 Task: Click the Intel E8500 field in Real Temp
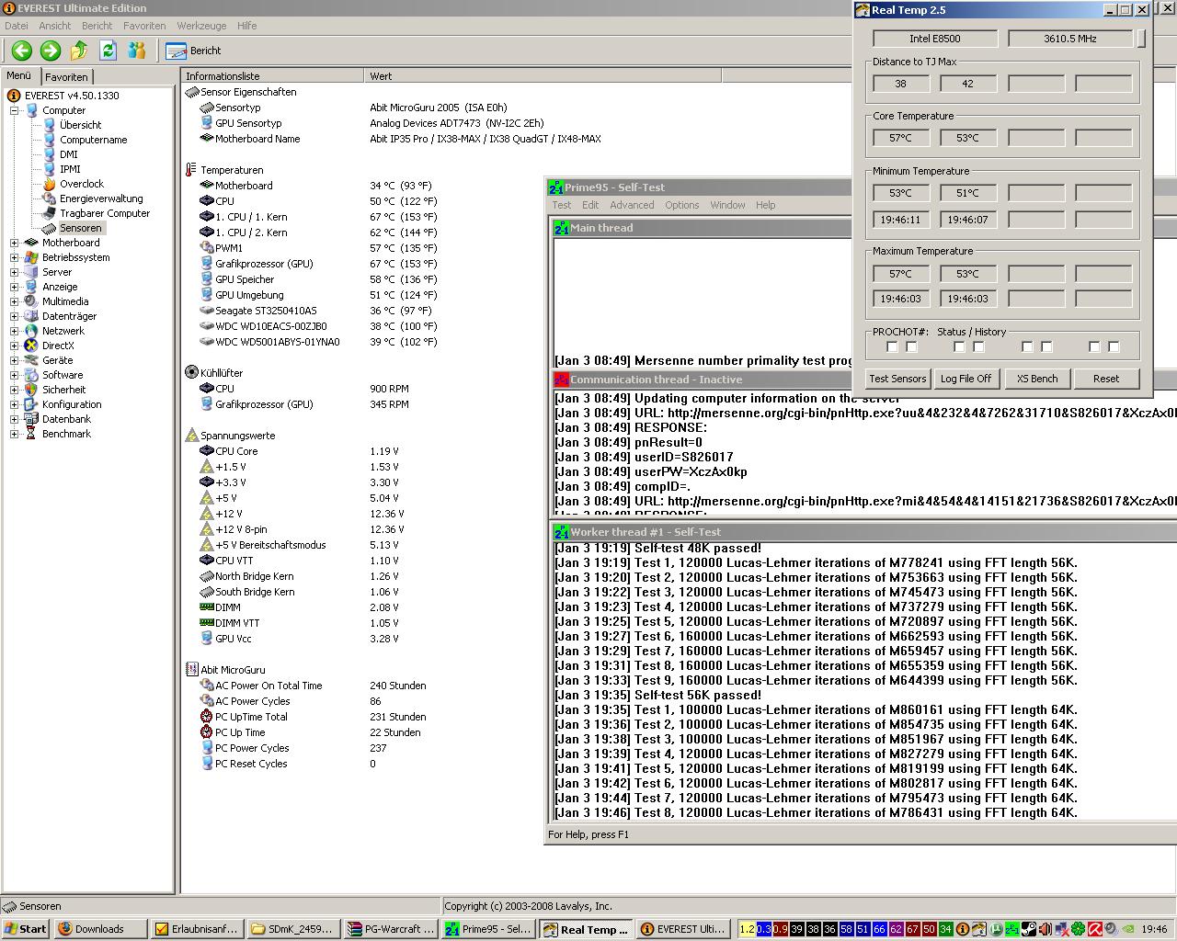(935, 39)
